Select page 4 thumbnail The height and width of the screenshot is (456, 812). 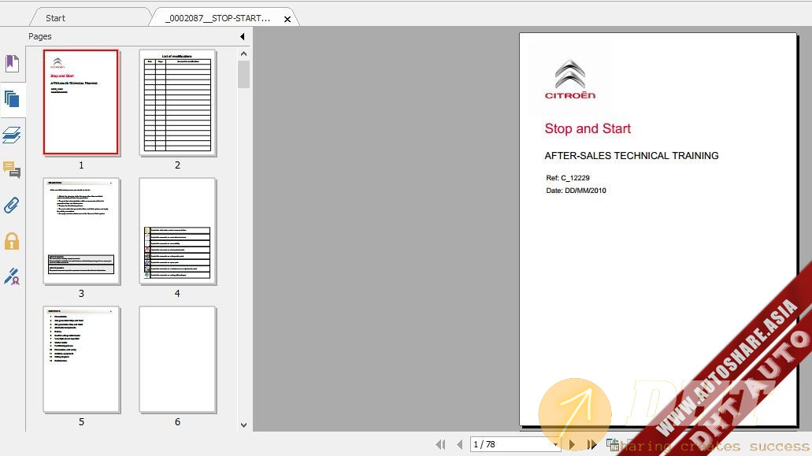click(178, 231)
